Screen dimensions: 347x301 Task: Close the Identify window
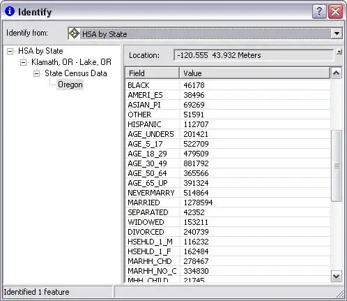[335, 11]
